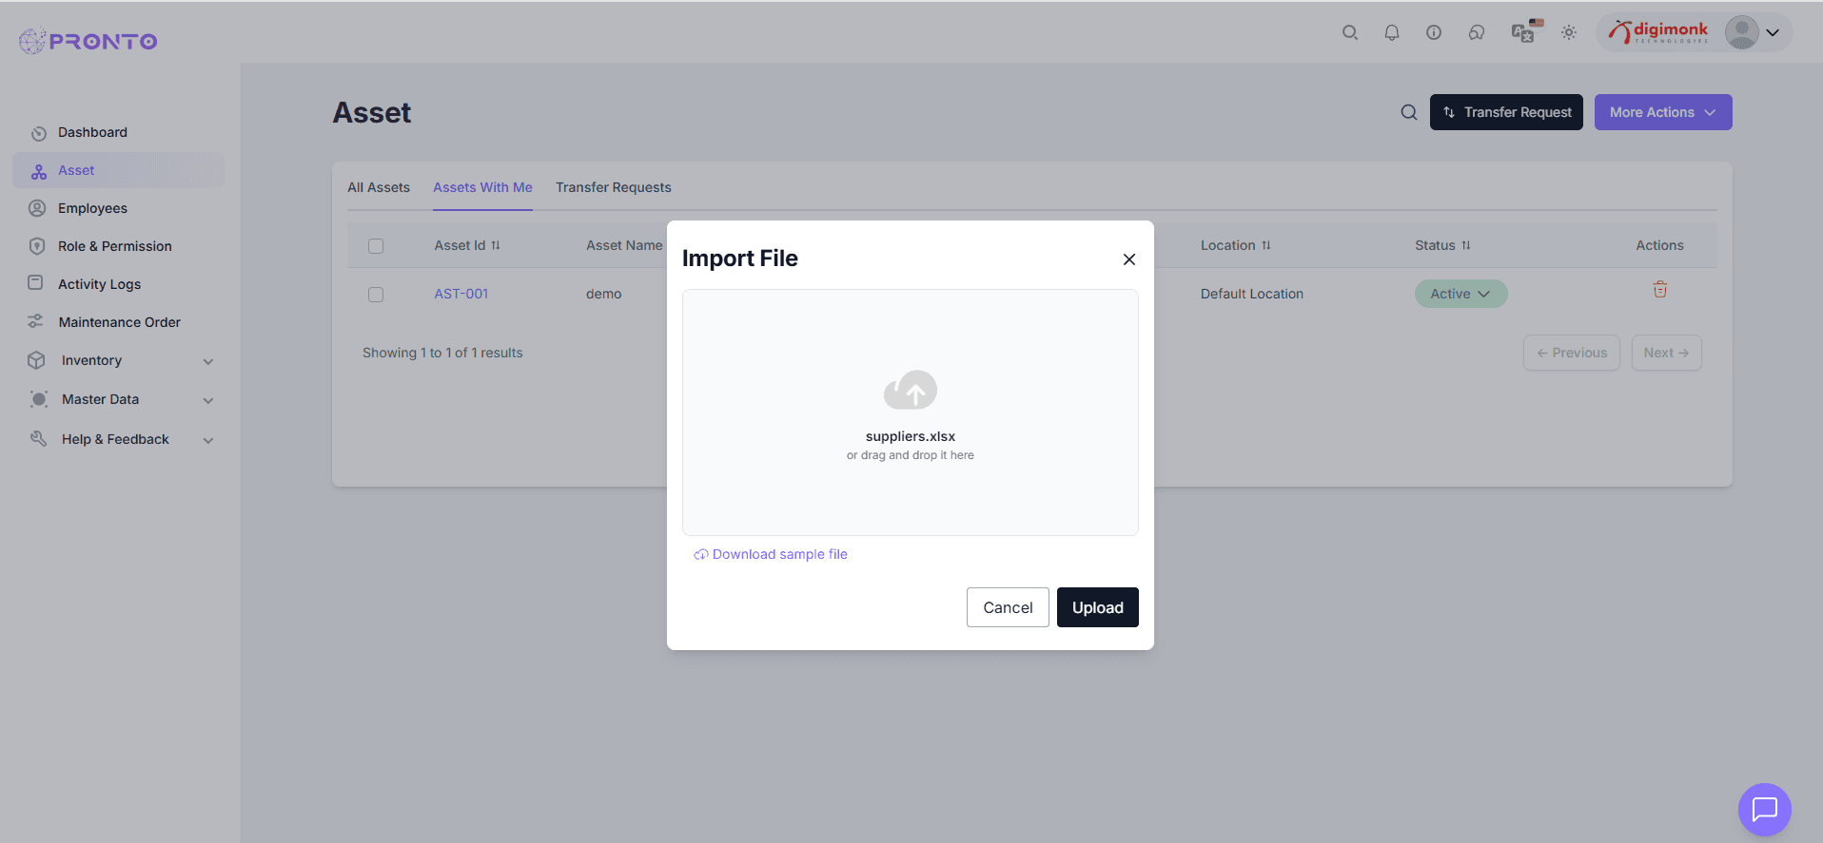
Task: Open Asset in the sidebar menu
Action: click(119, 170)
